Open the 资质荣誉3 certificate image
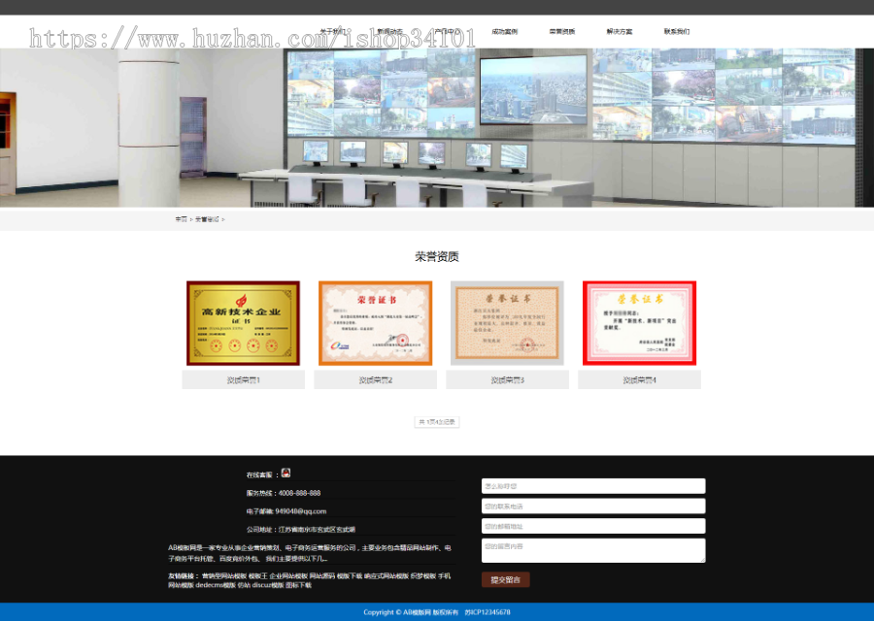 tap(507, 321)
